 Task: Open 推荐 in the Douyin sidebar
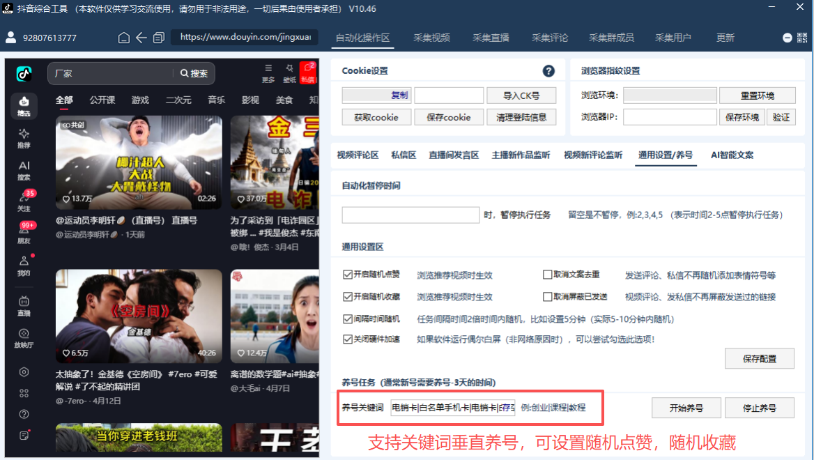point(24,139)
